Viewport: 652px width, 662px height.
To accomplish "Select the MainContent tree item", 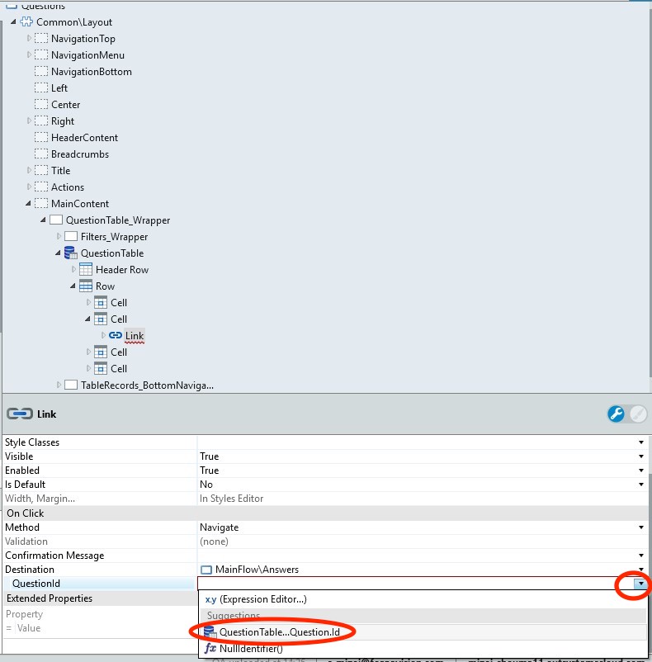I will (x=80, y=204).
